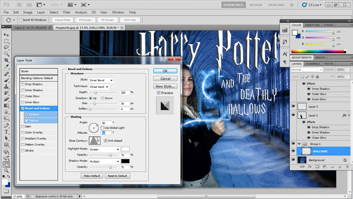Screen dimensions: 353x199
Task: Collapse Layer 2 effects arrow
Action: click(x=349, y=115)
